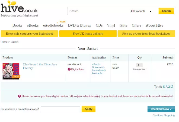Open the hive.co.uk logo homepage

(19, 7)
